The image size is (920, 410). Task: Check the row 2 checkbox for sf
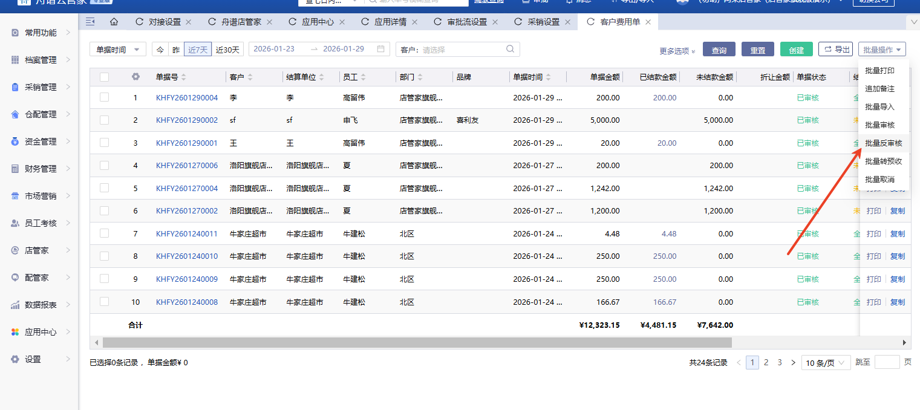click(x=105, y=120)
